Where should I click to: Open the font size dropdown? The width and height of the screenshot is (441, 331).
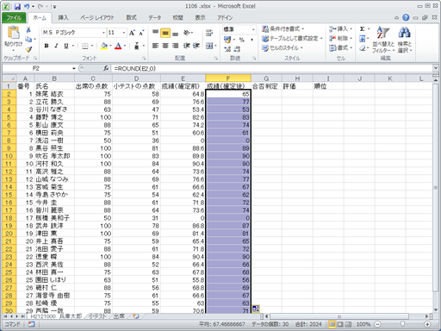(124, 33)
